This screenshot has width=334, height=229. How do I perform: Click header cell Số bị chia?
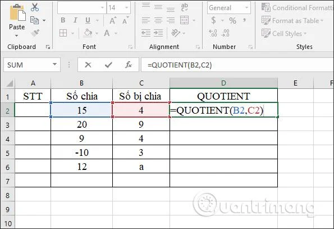pyautogui.click(x=141, y=96)
